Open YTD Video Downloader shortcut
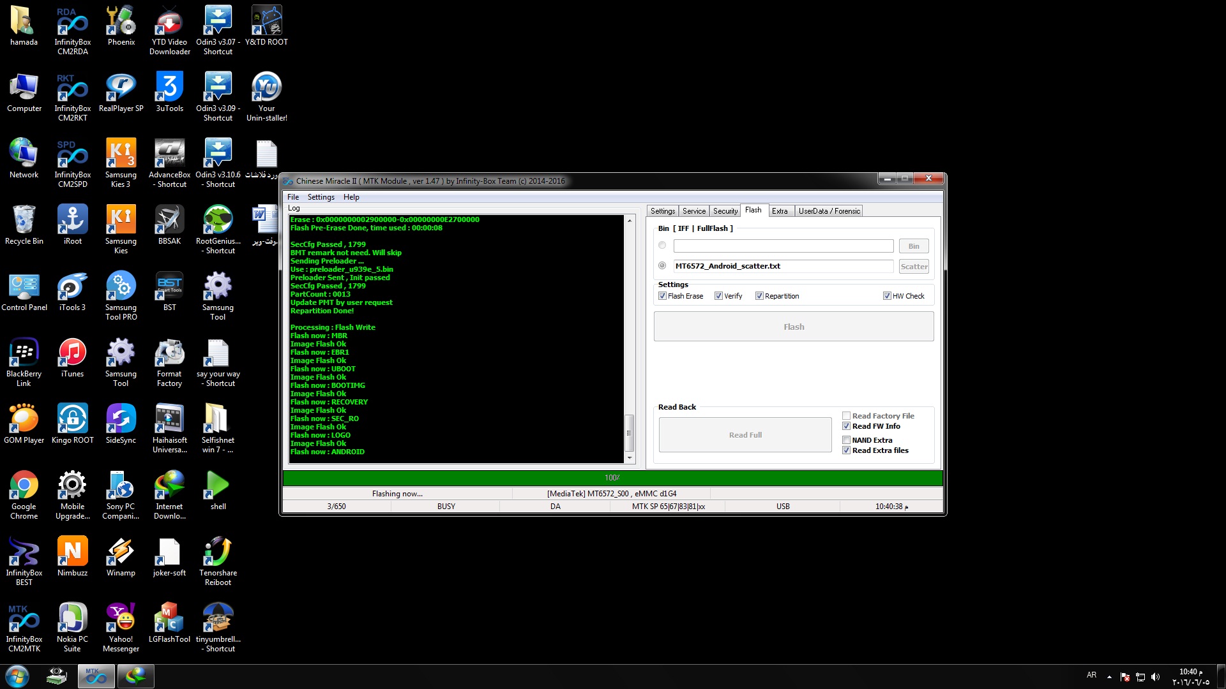 pyautogui.click(x=169, y=31)
